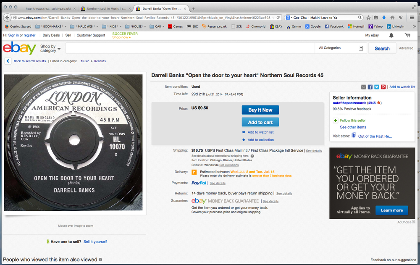Open My eBay menu
This screenshot has width=420, height=265.
tap(372, 35)
